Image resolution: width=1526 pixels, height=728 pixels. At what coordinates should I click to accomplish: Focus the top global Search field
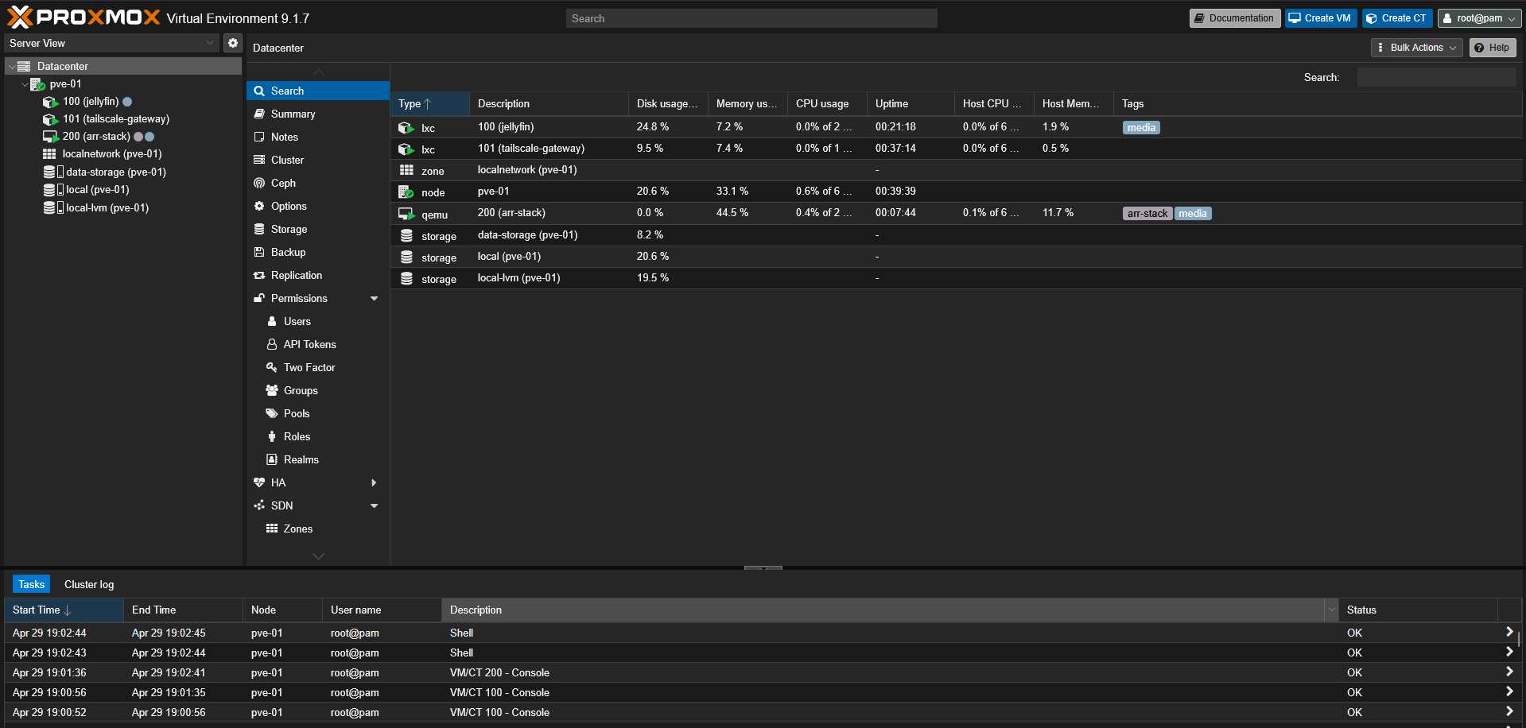pyautogui.click(x=751, y=18)
